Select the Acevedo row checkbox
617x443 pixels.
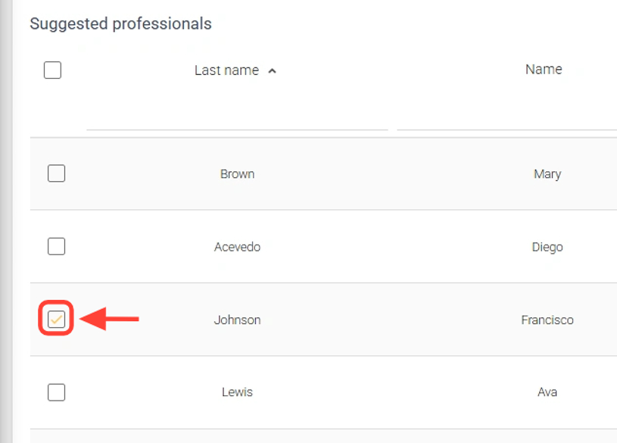(x=56, y=246)
